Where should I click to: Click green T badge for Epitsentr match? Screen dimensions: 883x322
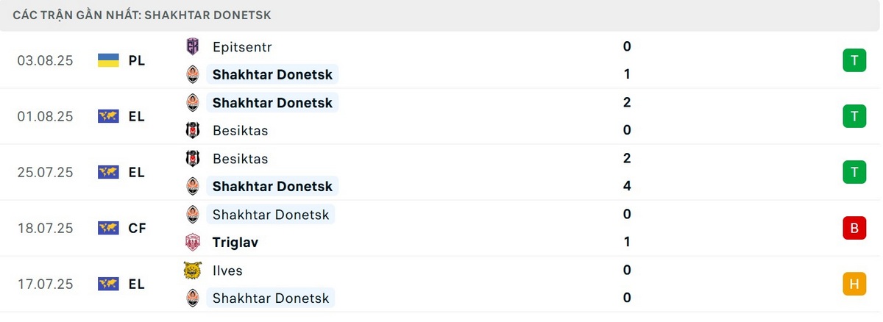coord(854,60)
